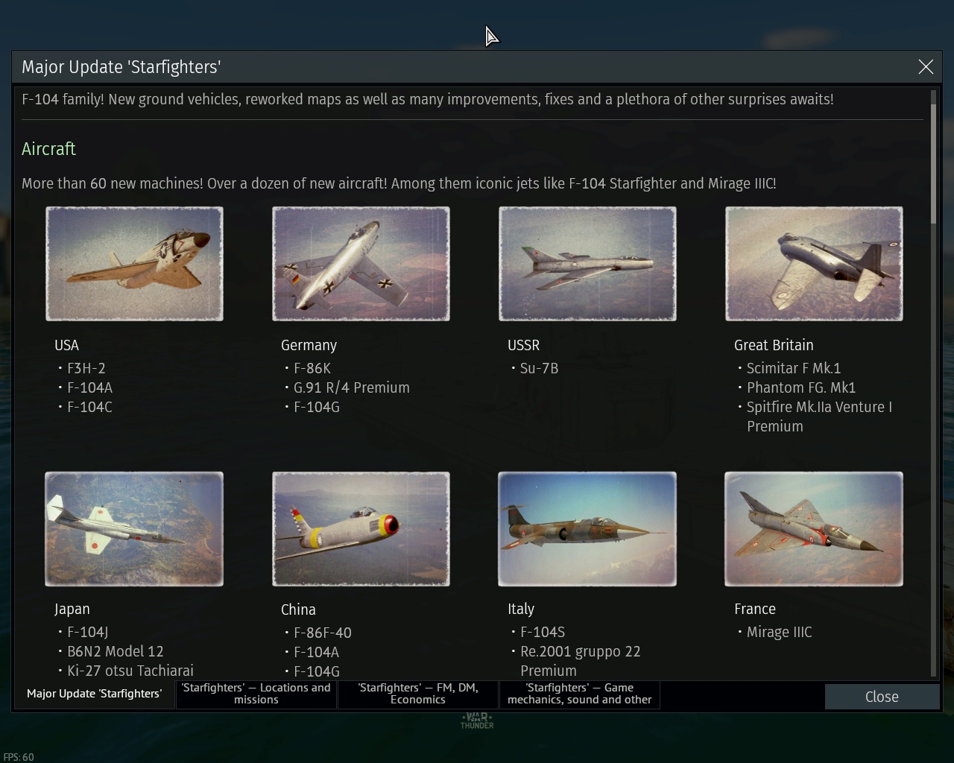
Task: Switch to Major Update 'Starfighters' tab
Action: point(95,694)
